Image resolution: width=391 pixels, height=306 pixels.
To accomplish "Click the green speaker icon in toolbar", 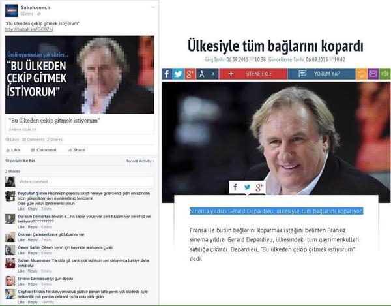I will (x=384, y=74).
